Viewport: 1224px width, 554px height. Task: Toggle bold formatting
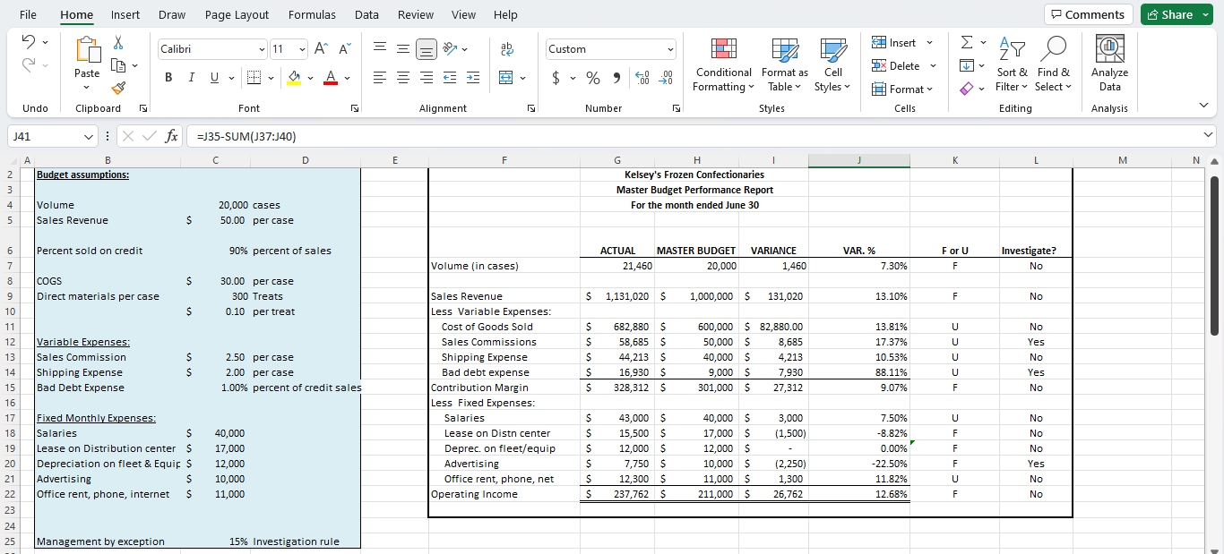[x=168, y=77]
